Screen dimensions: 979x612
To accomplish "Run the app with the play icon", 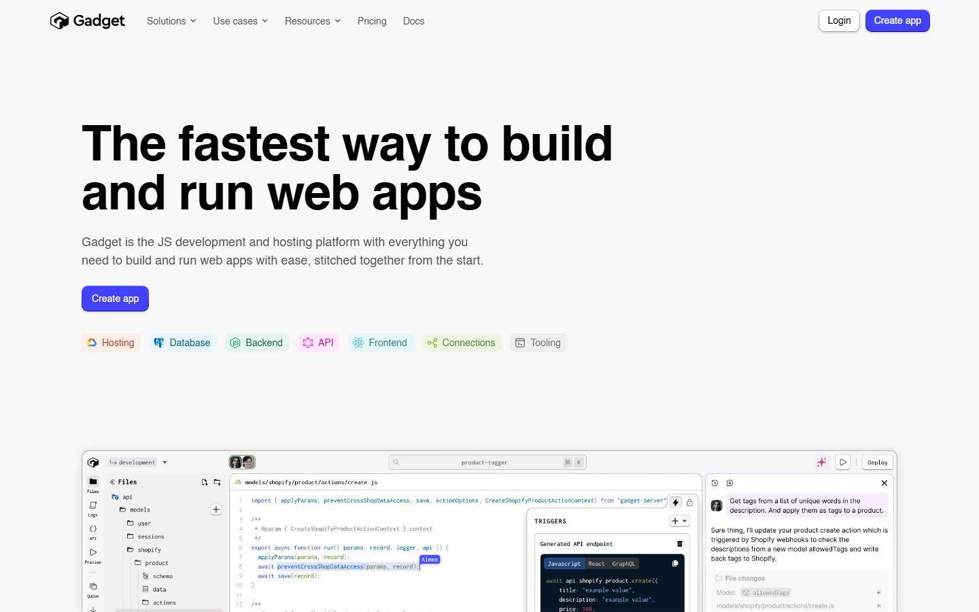I will pyautogui.click(x=843, y=462).
